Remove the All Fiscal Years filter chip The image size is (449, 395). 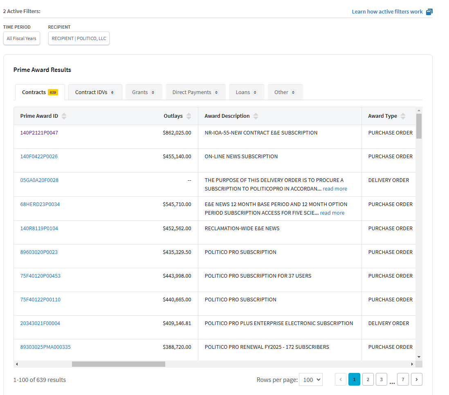22,38
